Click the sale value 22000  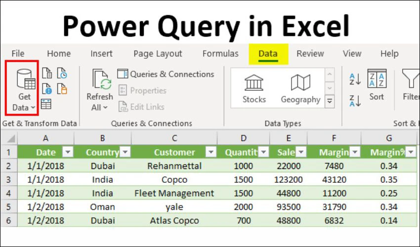pyautogui.click(x=289, y=166)
